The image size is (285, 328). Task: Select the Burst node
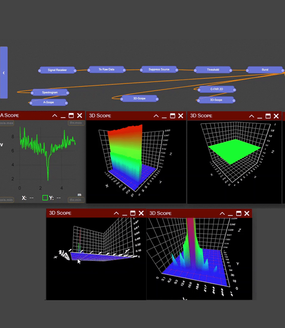[265, 70]
